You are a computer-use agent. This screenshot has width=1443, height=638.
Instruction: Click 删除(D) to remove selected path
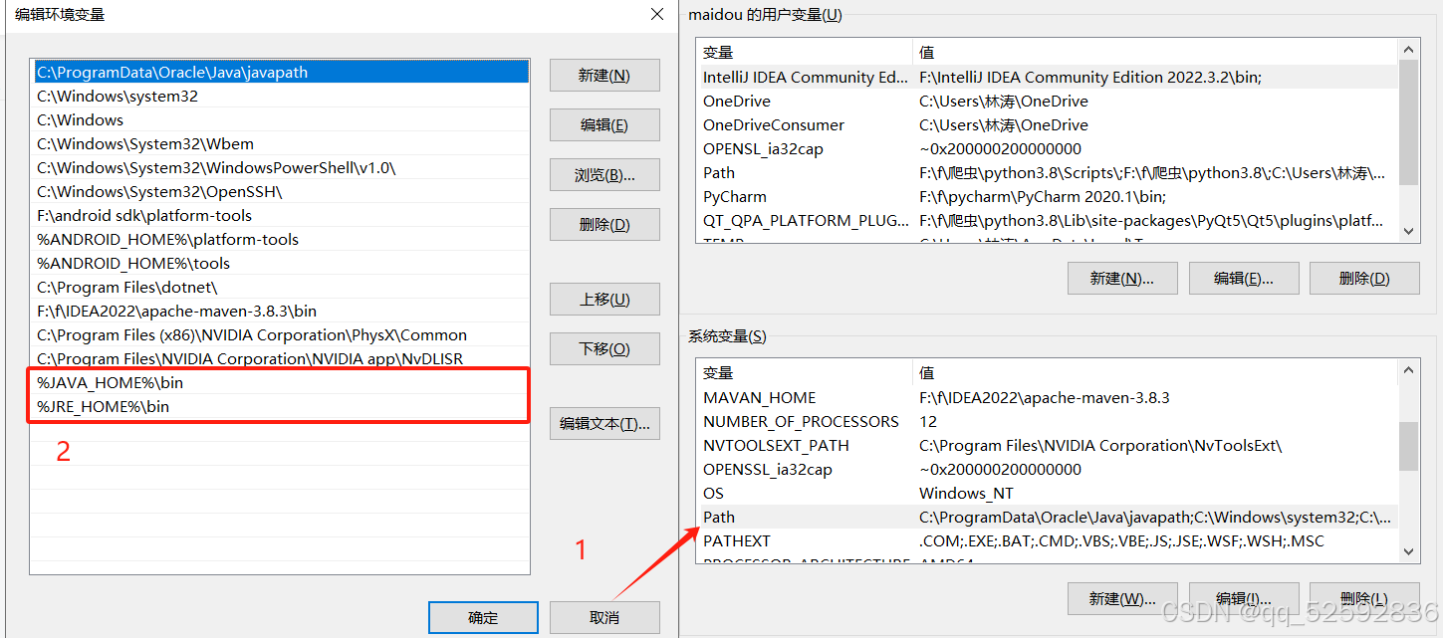coord(603,224)
